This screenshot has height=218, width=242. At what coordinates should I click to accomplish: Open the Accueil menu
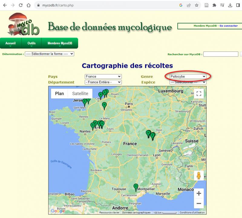pos(10,43)
